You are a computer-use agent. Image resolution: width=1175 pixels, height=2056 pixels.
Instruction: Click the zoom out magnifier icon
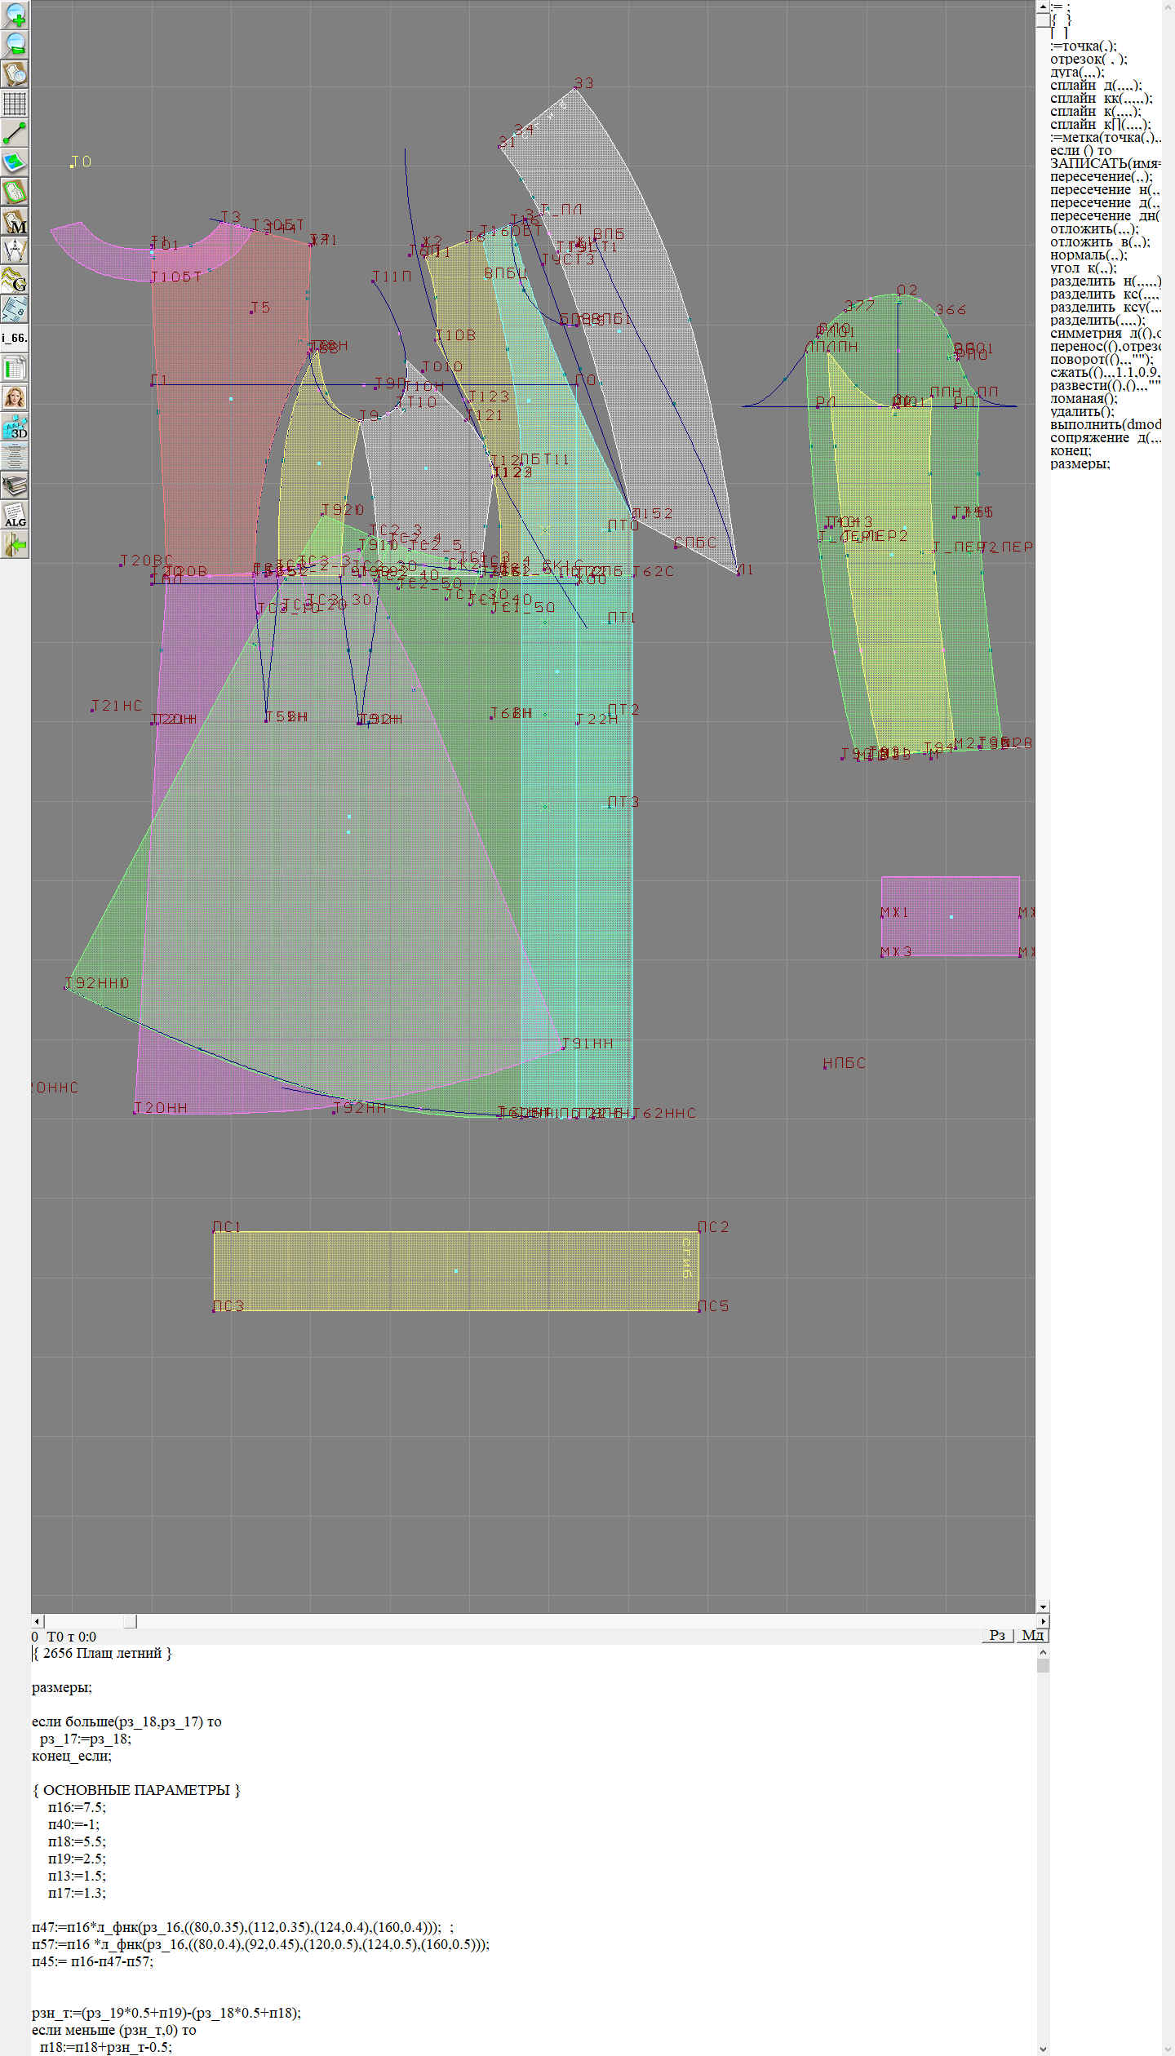pyautogui.click(x=15, y=44)
